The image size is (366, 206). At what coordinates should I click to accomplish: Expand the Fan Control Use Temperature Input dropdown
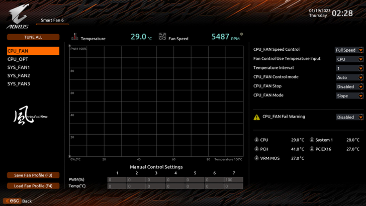pyautogui.click(x=350, y=59)
